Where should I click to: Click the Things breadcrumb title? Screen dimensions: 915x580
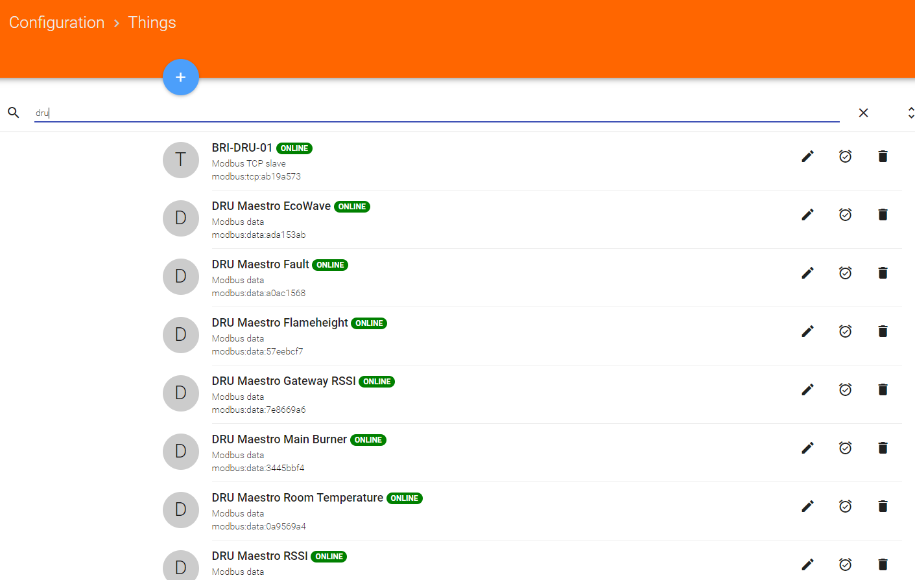tap(152, 23)
